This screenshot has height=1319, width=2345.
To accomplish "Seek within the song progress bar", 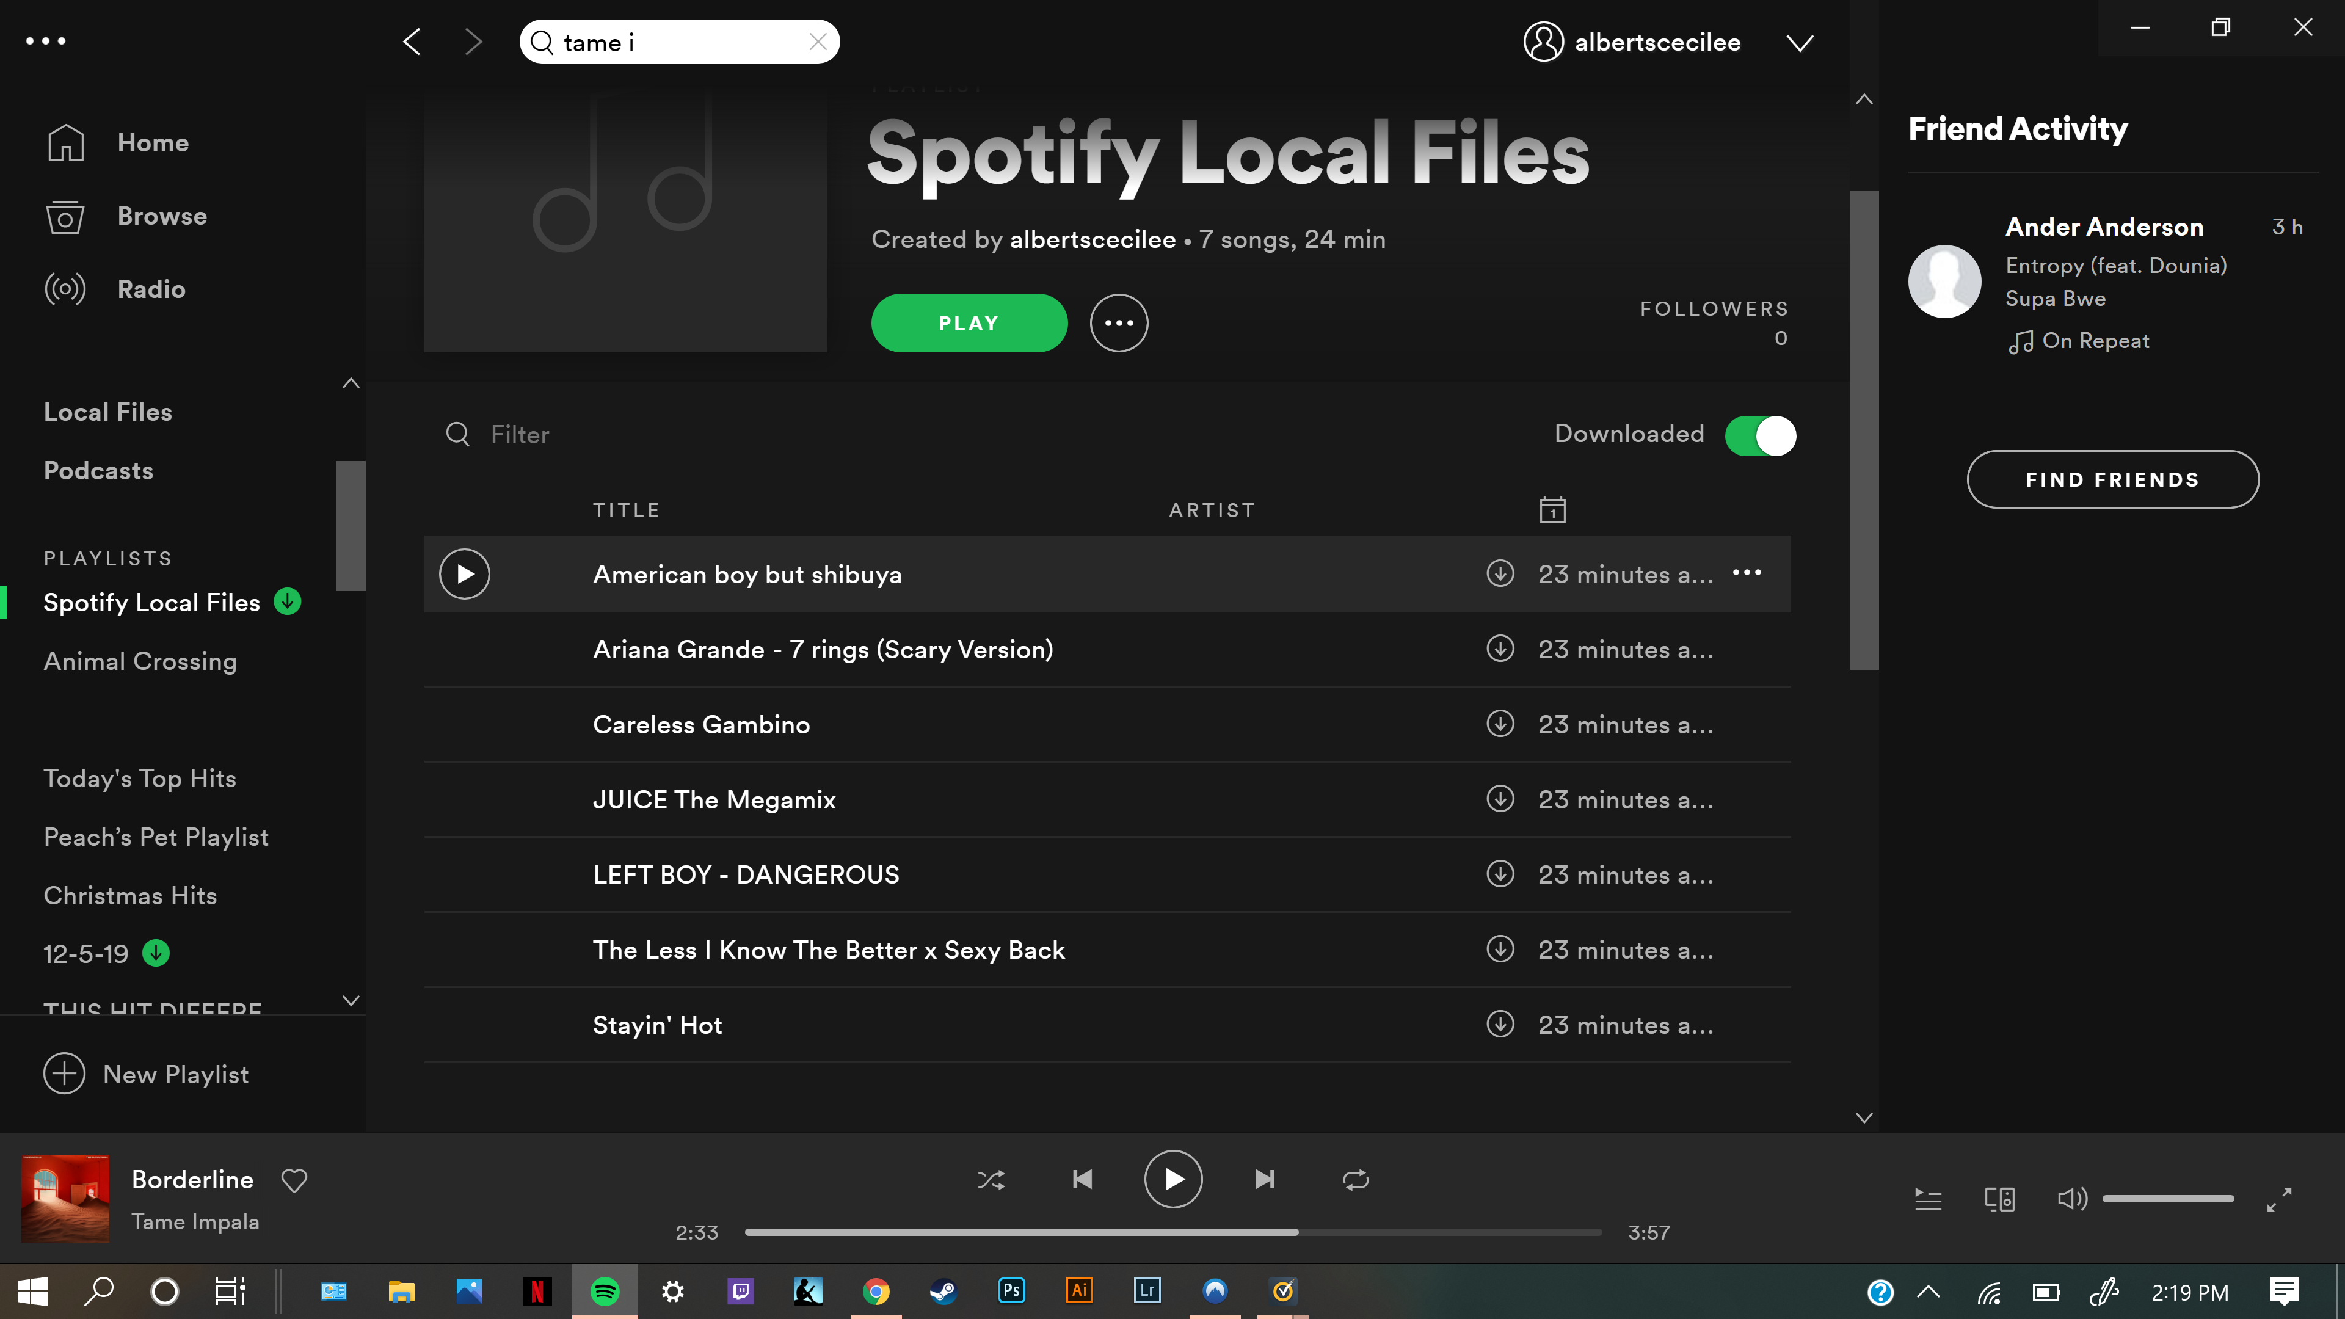I will [1172, 1232].
